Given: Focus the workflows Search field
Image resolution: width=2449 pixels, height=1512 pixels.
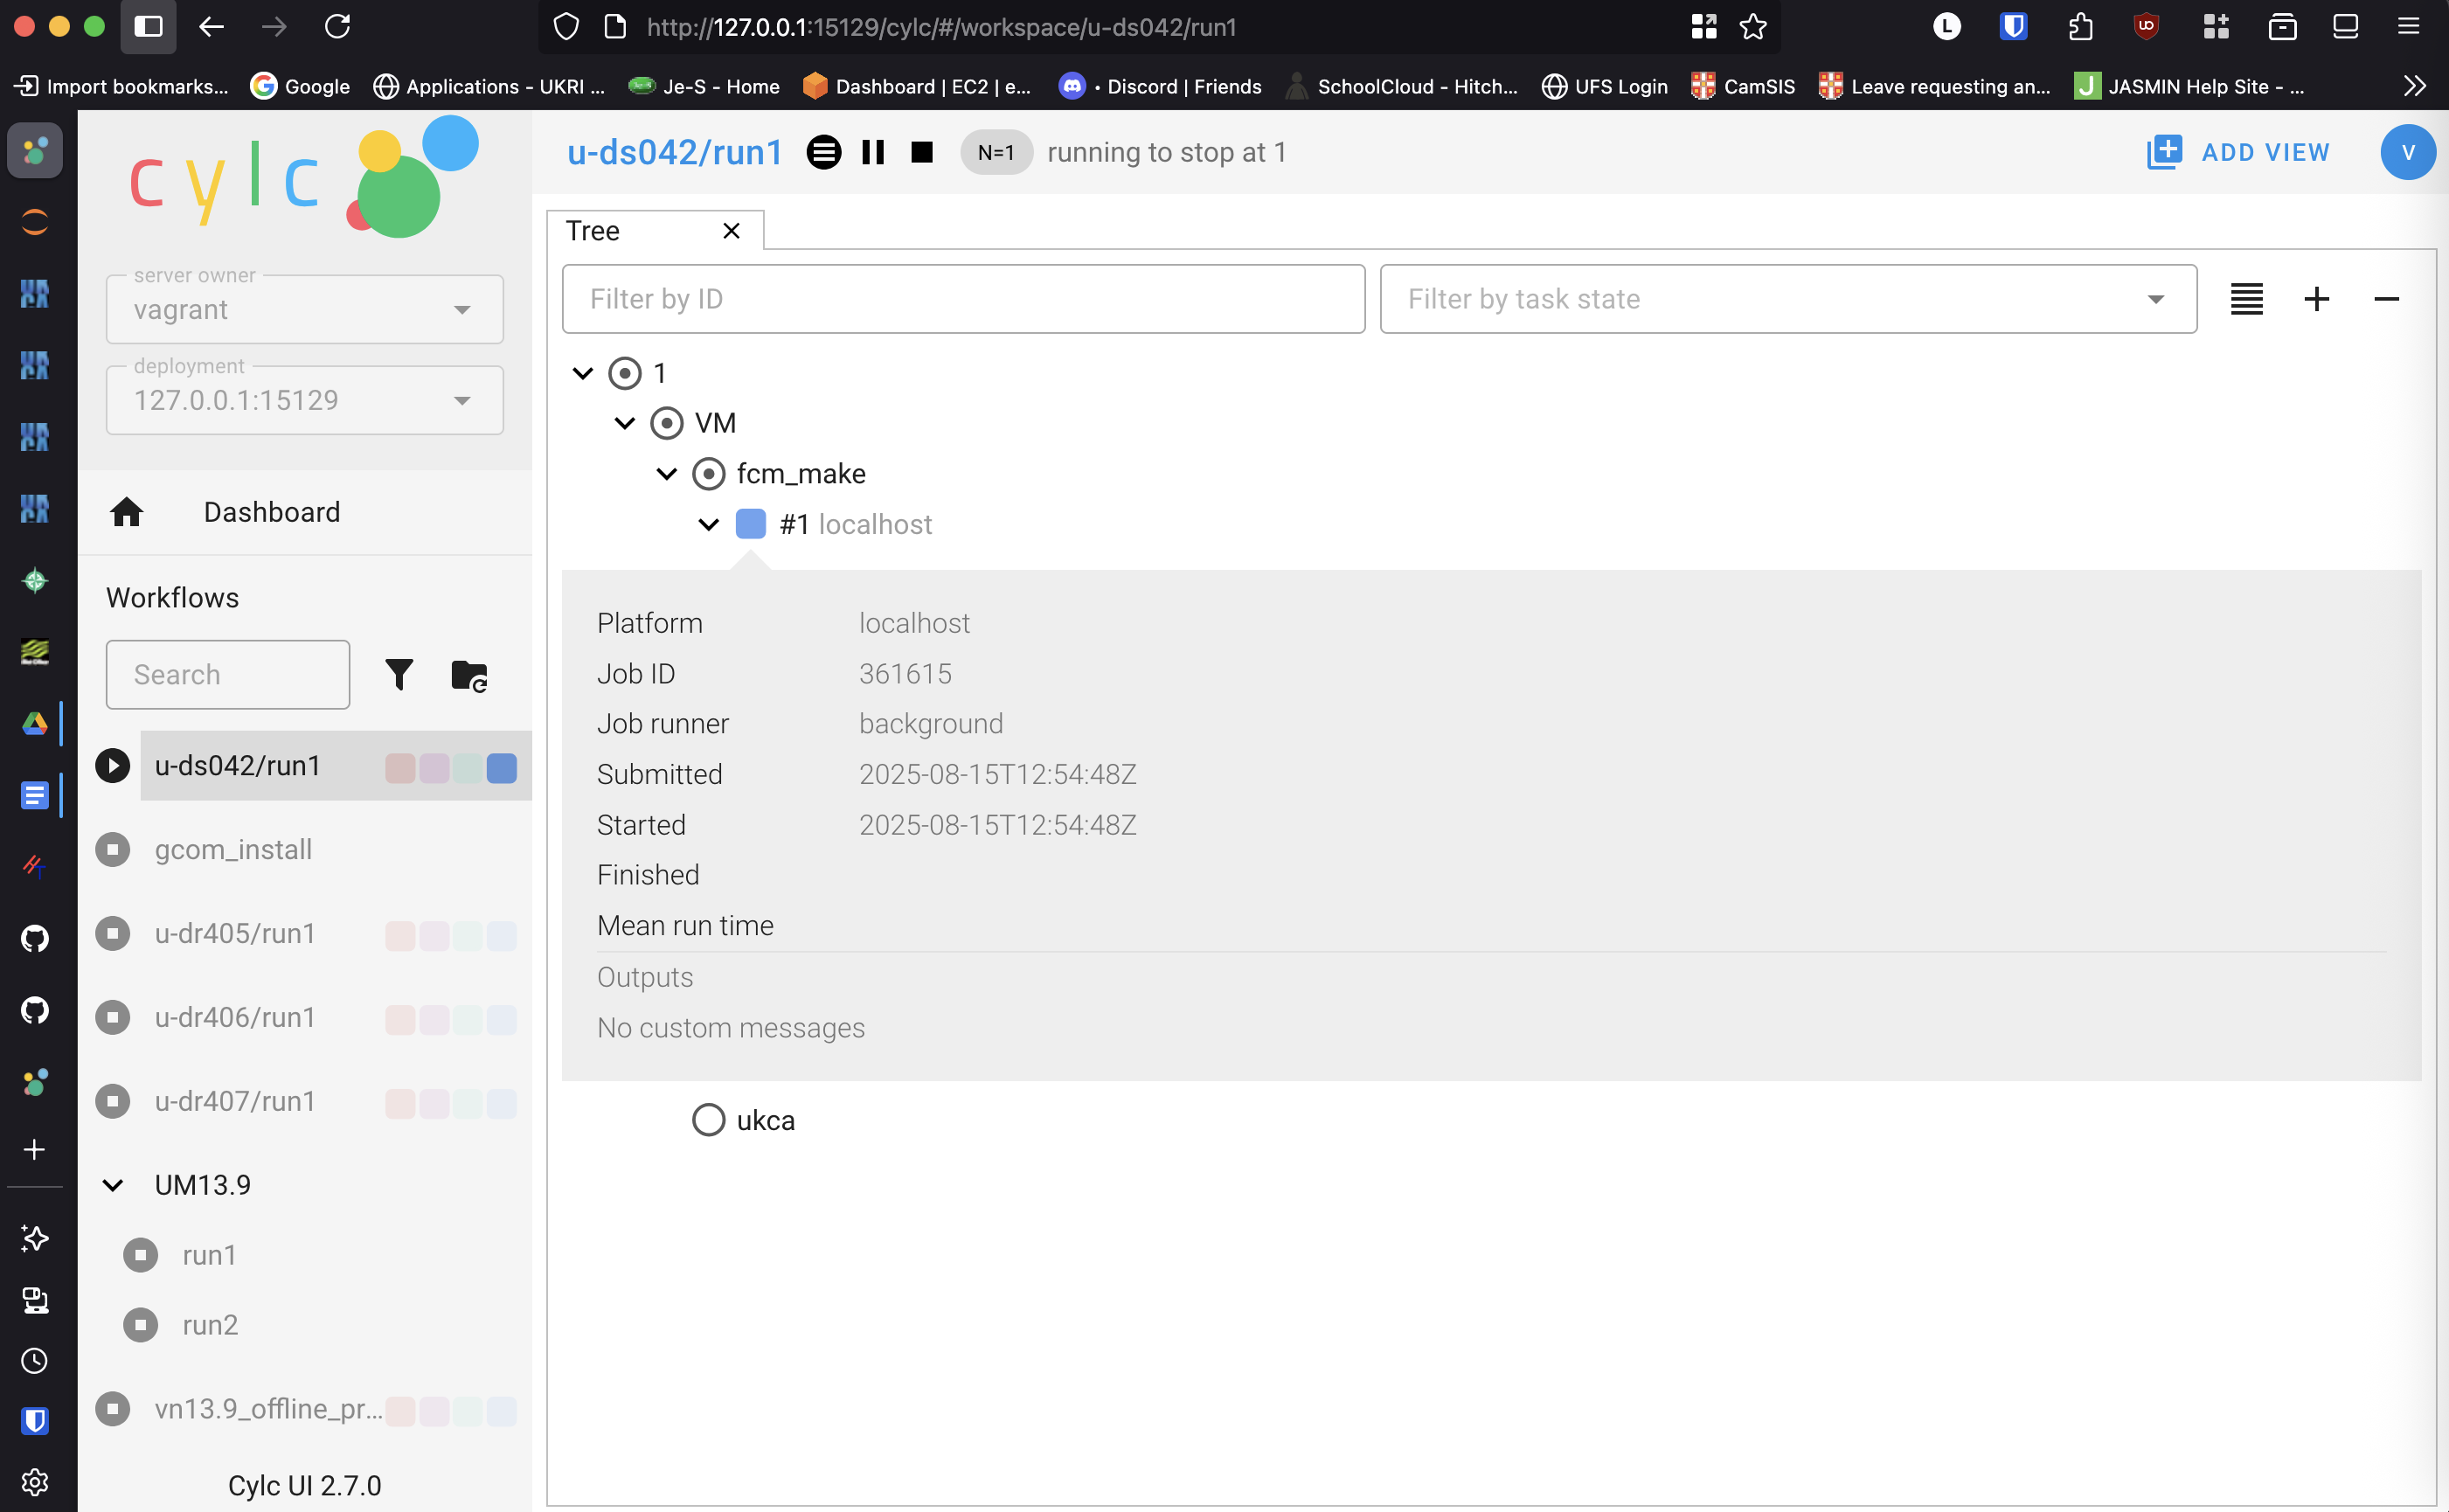Looking at the screenshot, I should click(228, 675).
